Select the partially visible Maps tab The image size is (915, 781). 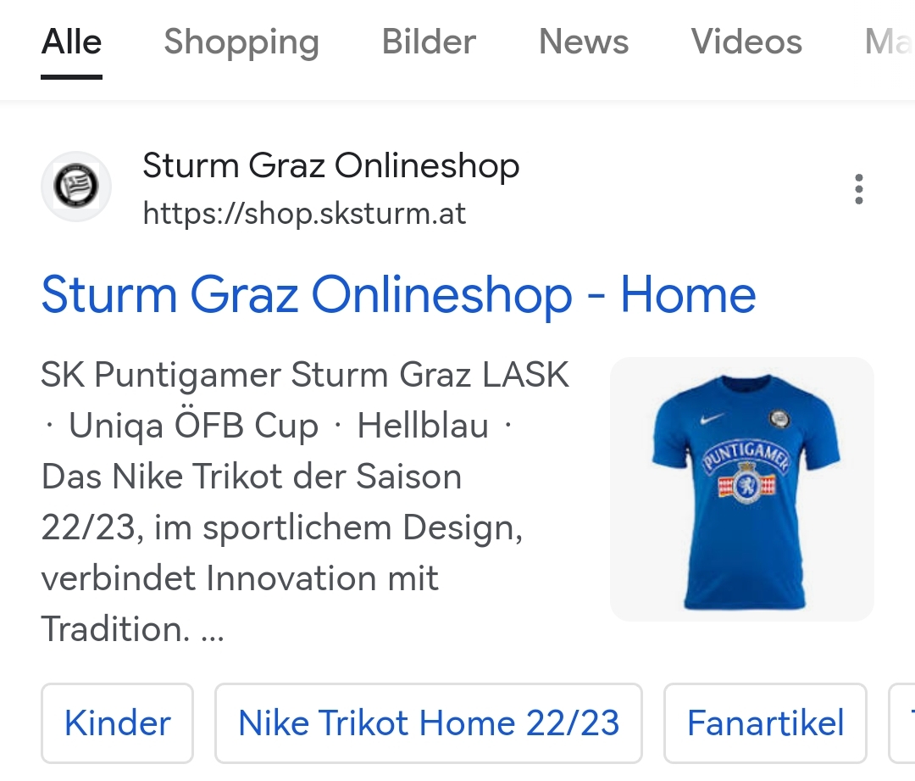point(890,42)
